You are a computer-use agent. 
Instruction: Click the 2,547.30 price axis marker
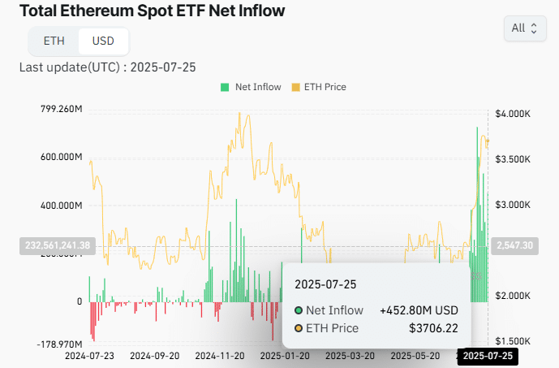515,245
